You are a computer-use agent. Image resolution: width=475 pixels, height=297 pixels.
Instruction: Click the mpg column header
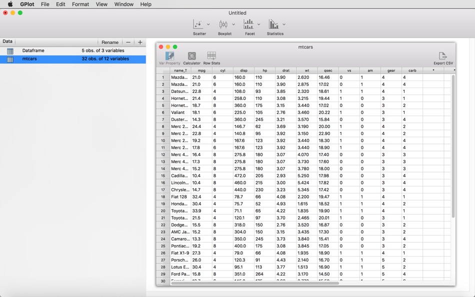[201, 70]
